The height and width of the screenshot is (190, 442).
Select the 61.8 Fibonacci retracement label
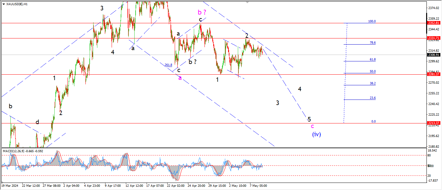tap(372, 59)
